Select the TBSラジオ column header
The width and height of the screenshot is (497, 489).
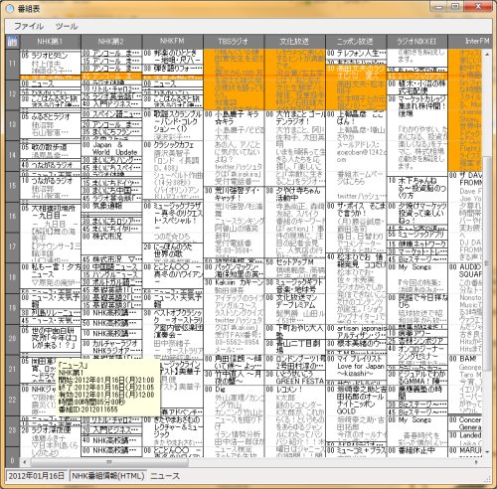(234, 42)
